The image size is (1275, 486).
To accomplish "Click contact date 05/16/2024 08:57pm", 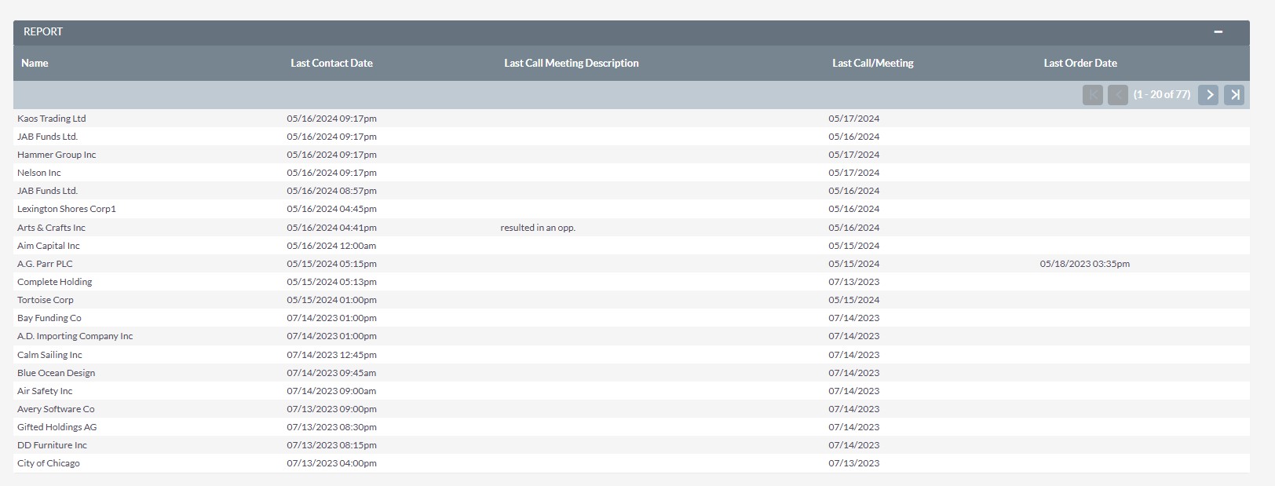I will click(x=331, y=191).
